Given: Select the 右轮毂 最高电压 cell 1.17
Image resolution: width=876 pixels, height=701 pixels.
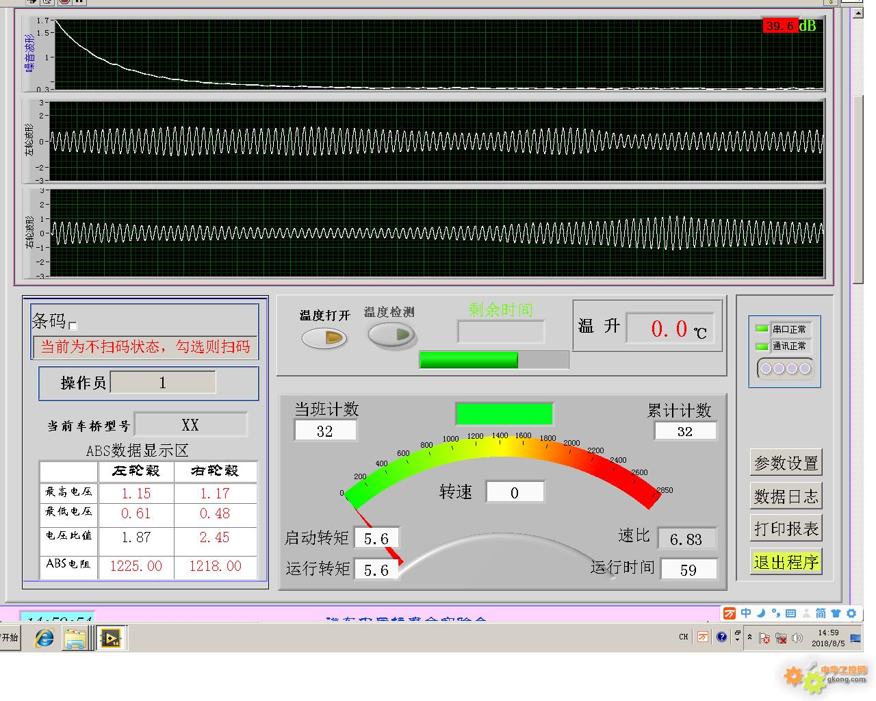Looking at the screenshot, I should [x=215, y=493].
